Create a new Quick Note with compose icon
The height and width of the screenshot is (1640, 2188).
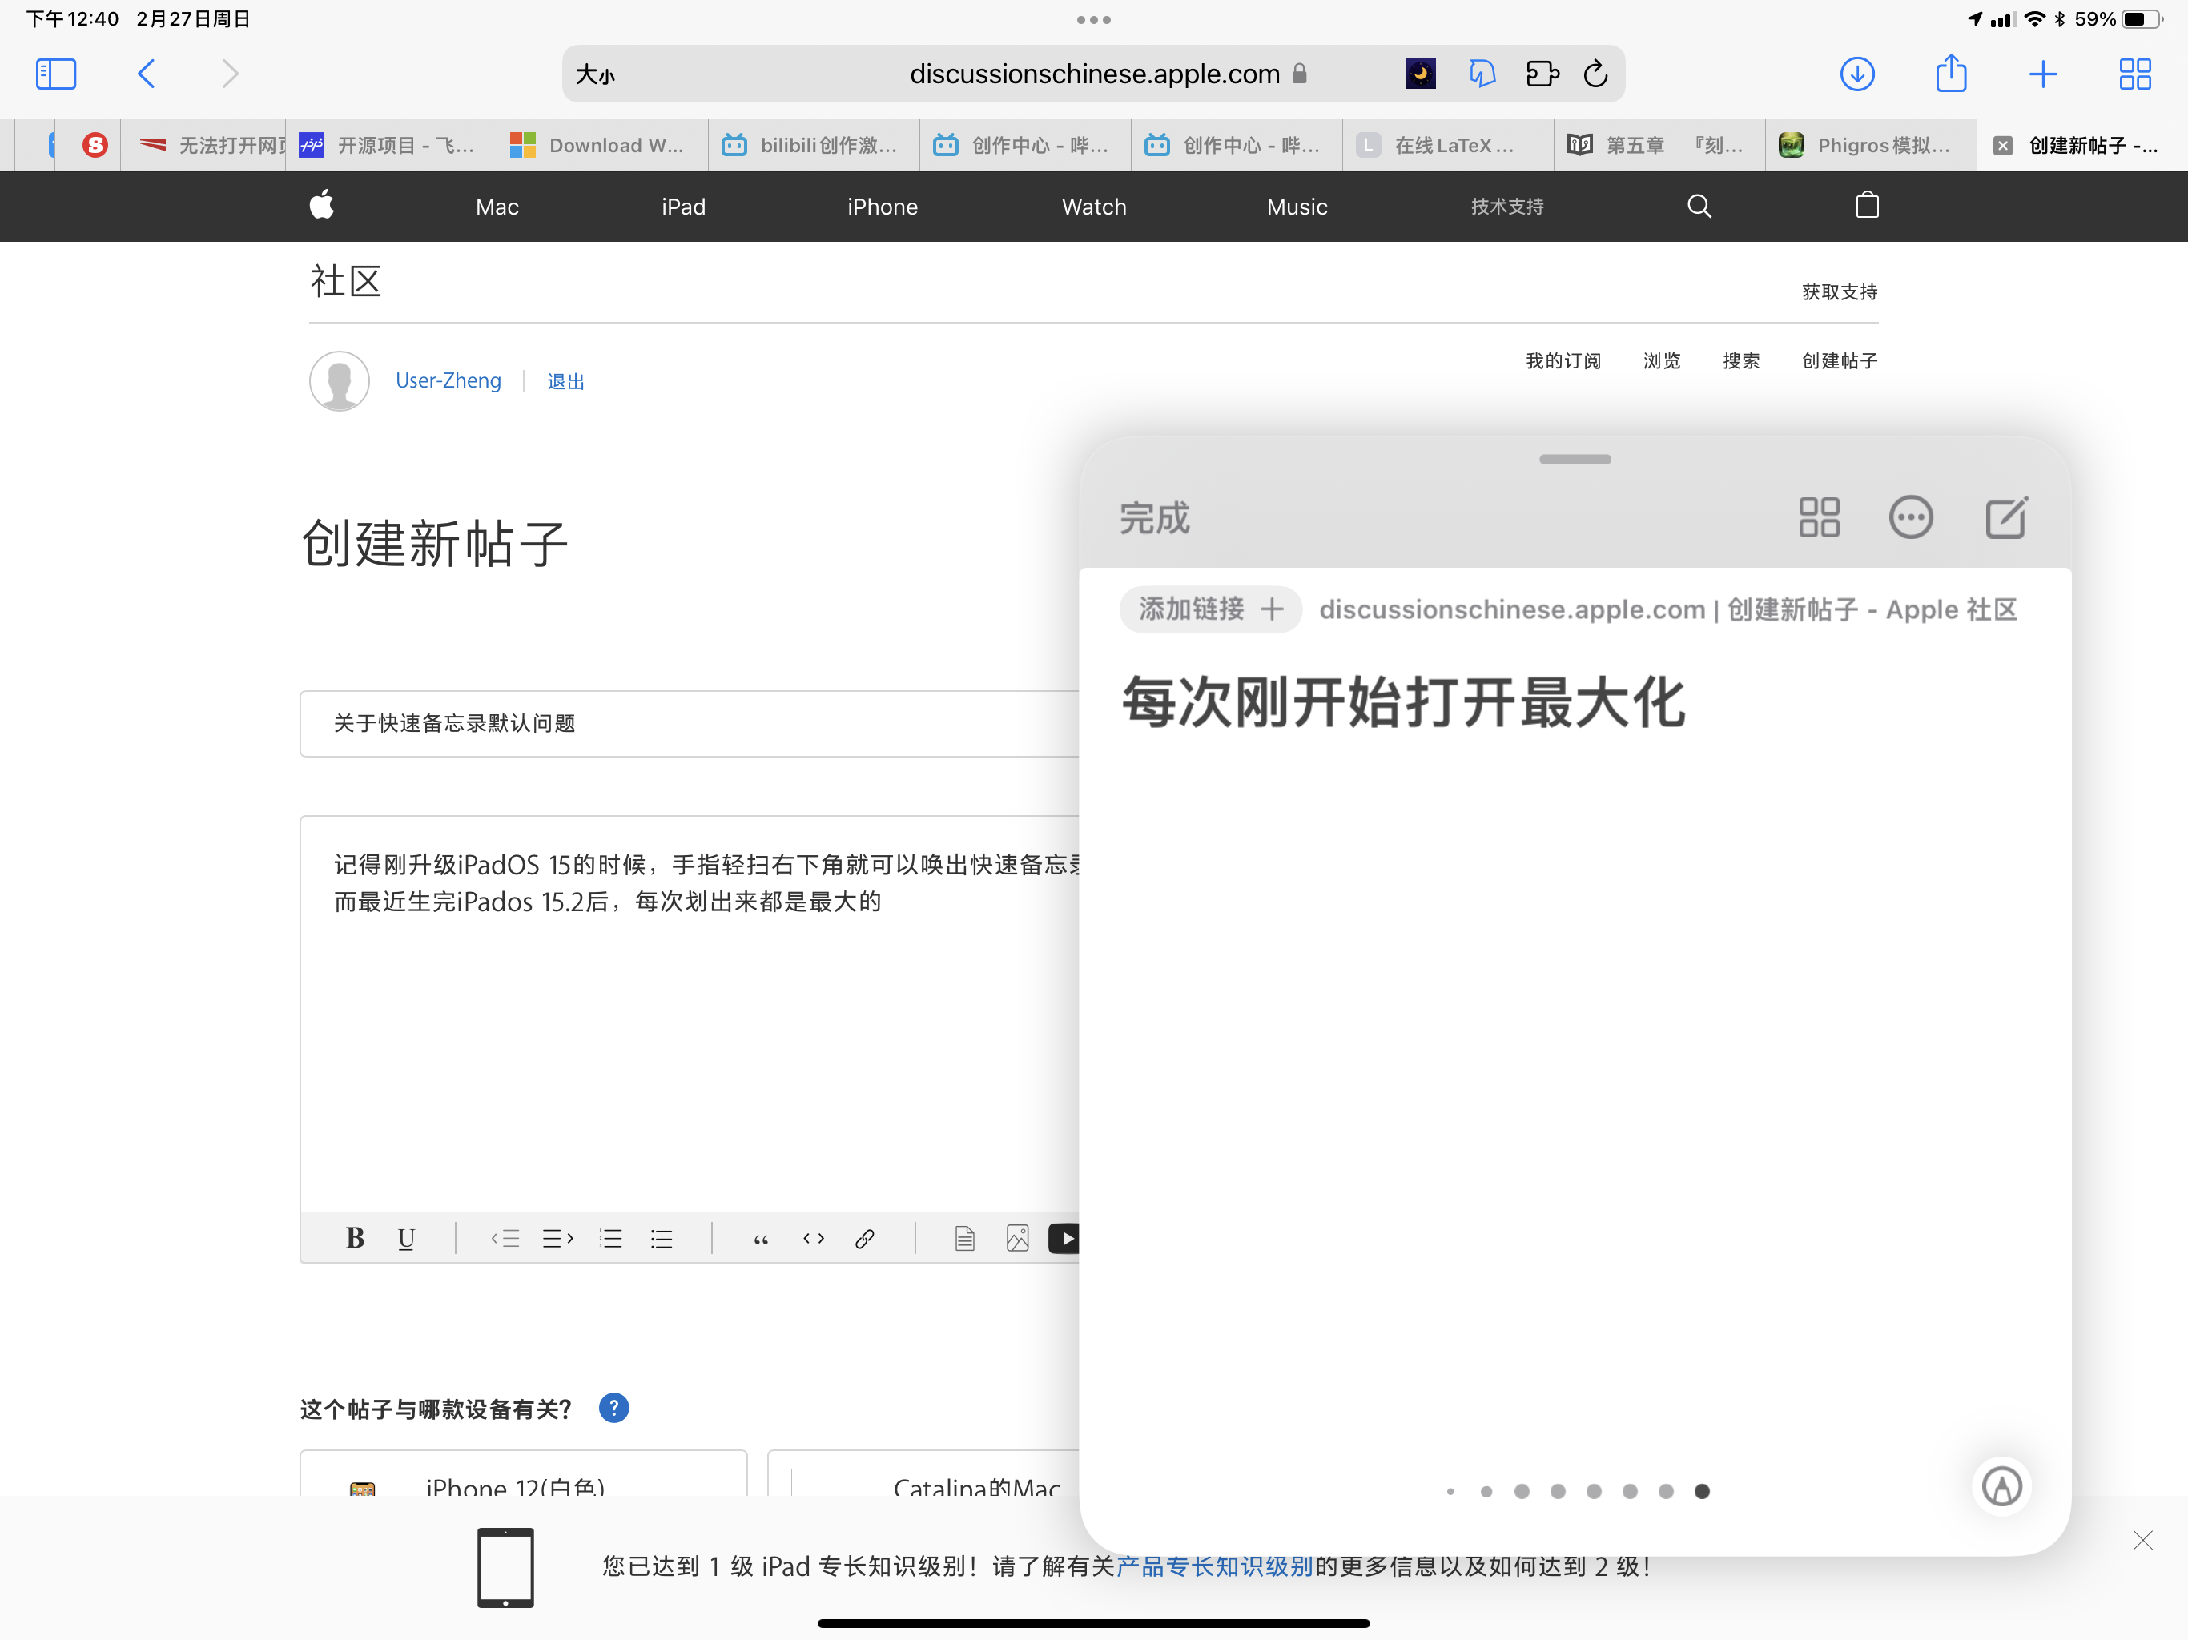pos(2006,517)
